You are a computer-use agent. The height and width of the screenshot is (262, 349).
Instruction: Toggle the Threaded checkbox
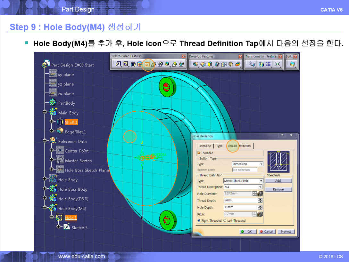[x=199, y=153]
